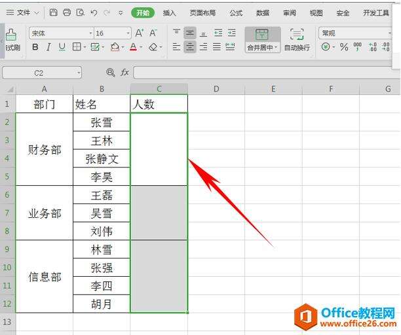Viewport: 401px width, 335px height.
Task: Click the fx insert function icon
Action: [x=124, y=73]
